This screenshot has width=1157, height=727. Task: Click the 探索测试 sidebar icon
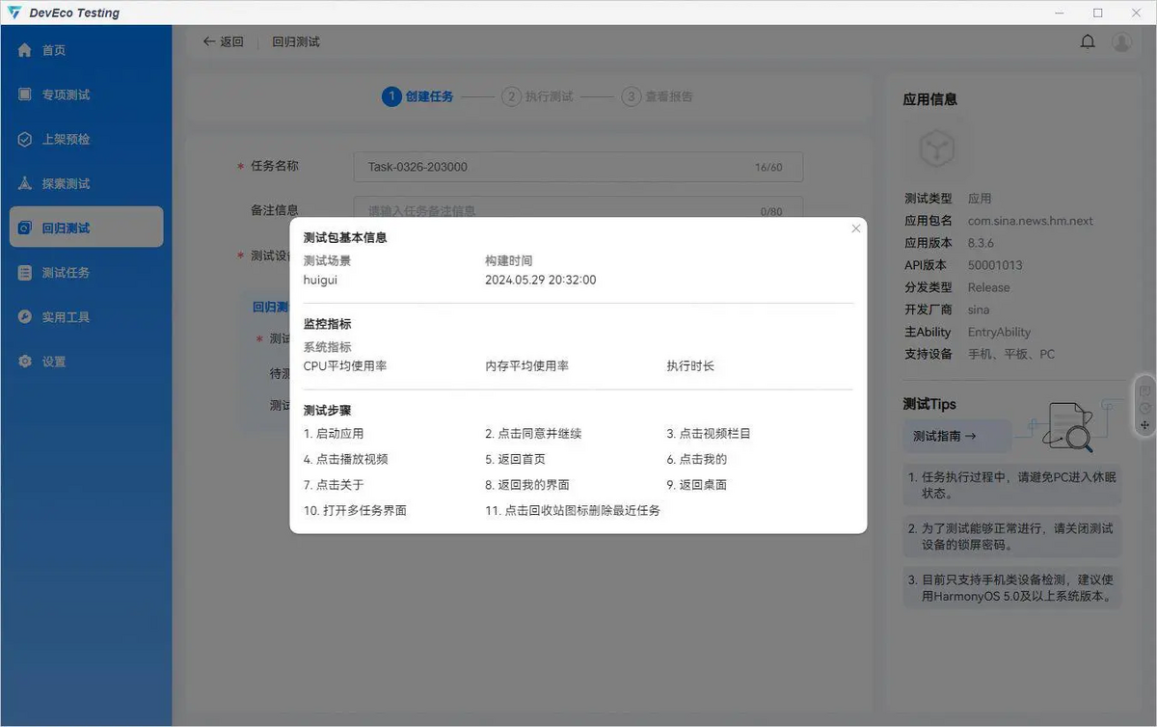point(25,183)
